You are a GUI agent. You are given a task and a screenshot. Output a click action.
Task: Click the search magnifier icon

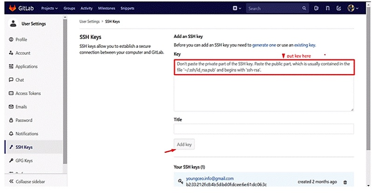(x=304, y=8)
